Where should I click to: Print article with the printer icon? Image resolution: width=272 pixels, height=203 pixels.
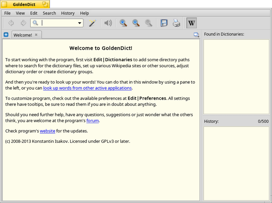[x=176, y=23]
